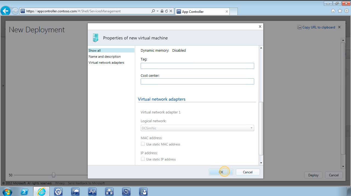Launch PowerShell from the taskbar
This screenshot has width=351, height=196.
pos(24,192)
